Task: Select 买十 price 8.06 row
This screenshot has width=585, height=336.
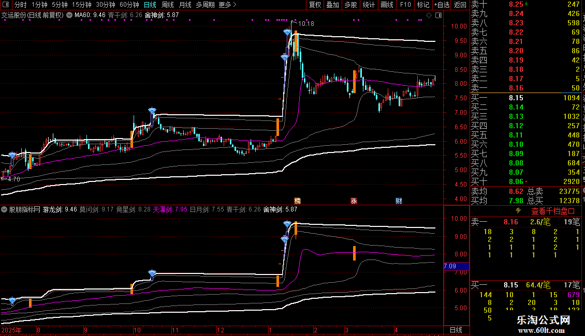Action: pyautogui.click(x=525, y=182)
